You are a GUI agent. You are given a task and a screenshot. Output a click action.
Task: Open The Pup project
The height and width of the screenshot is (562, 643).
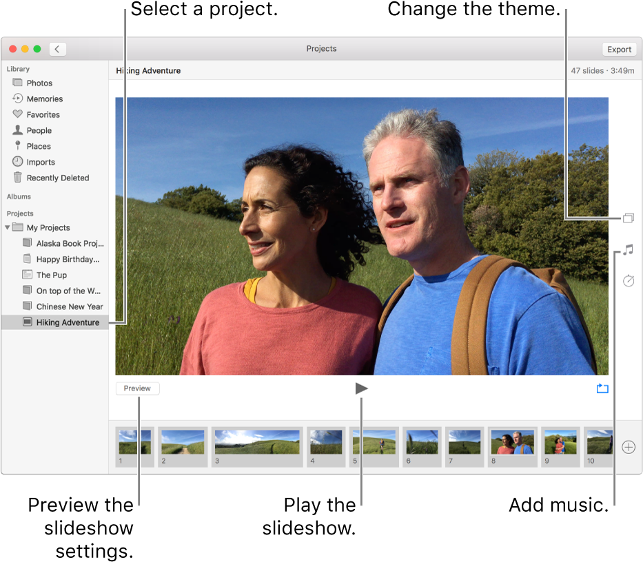tap(52, 275)
